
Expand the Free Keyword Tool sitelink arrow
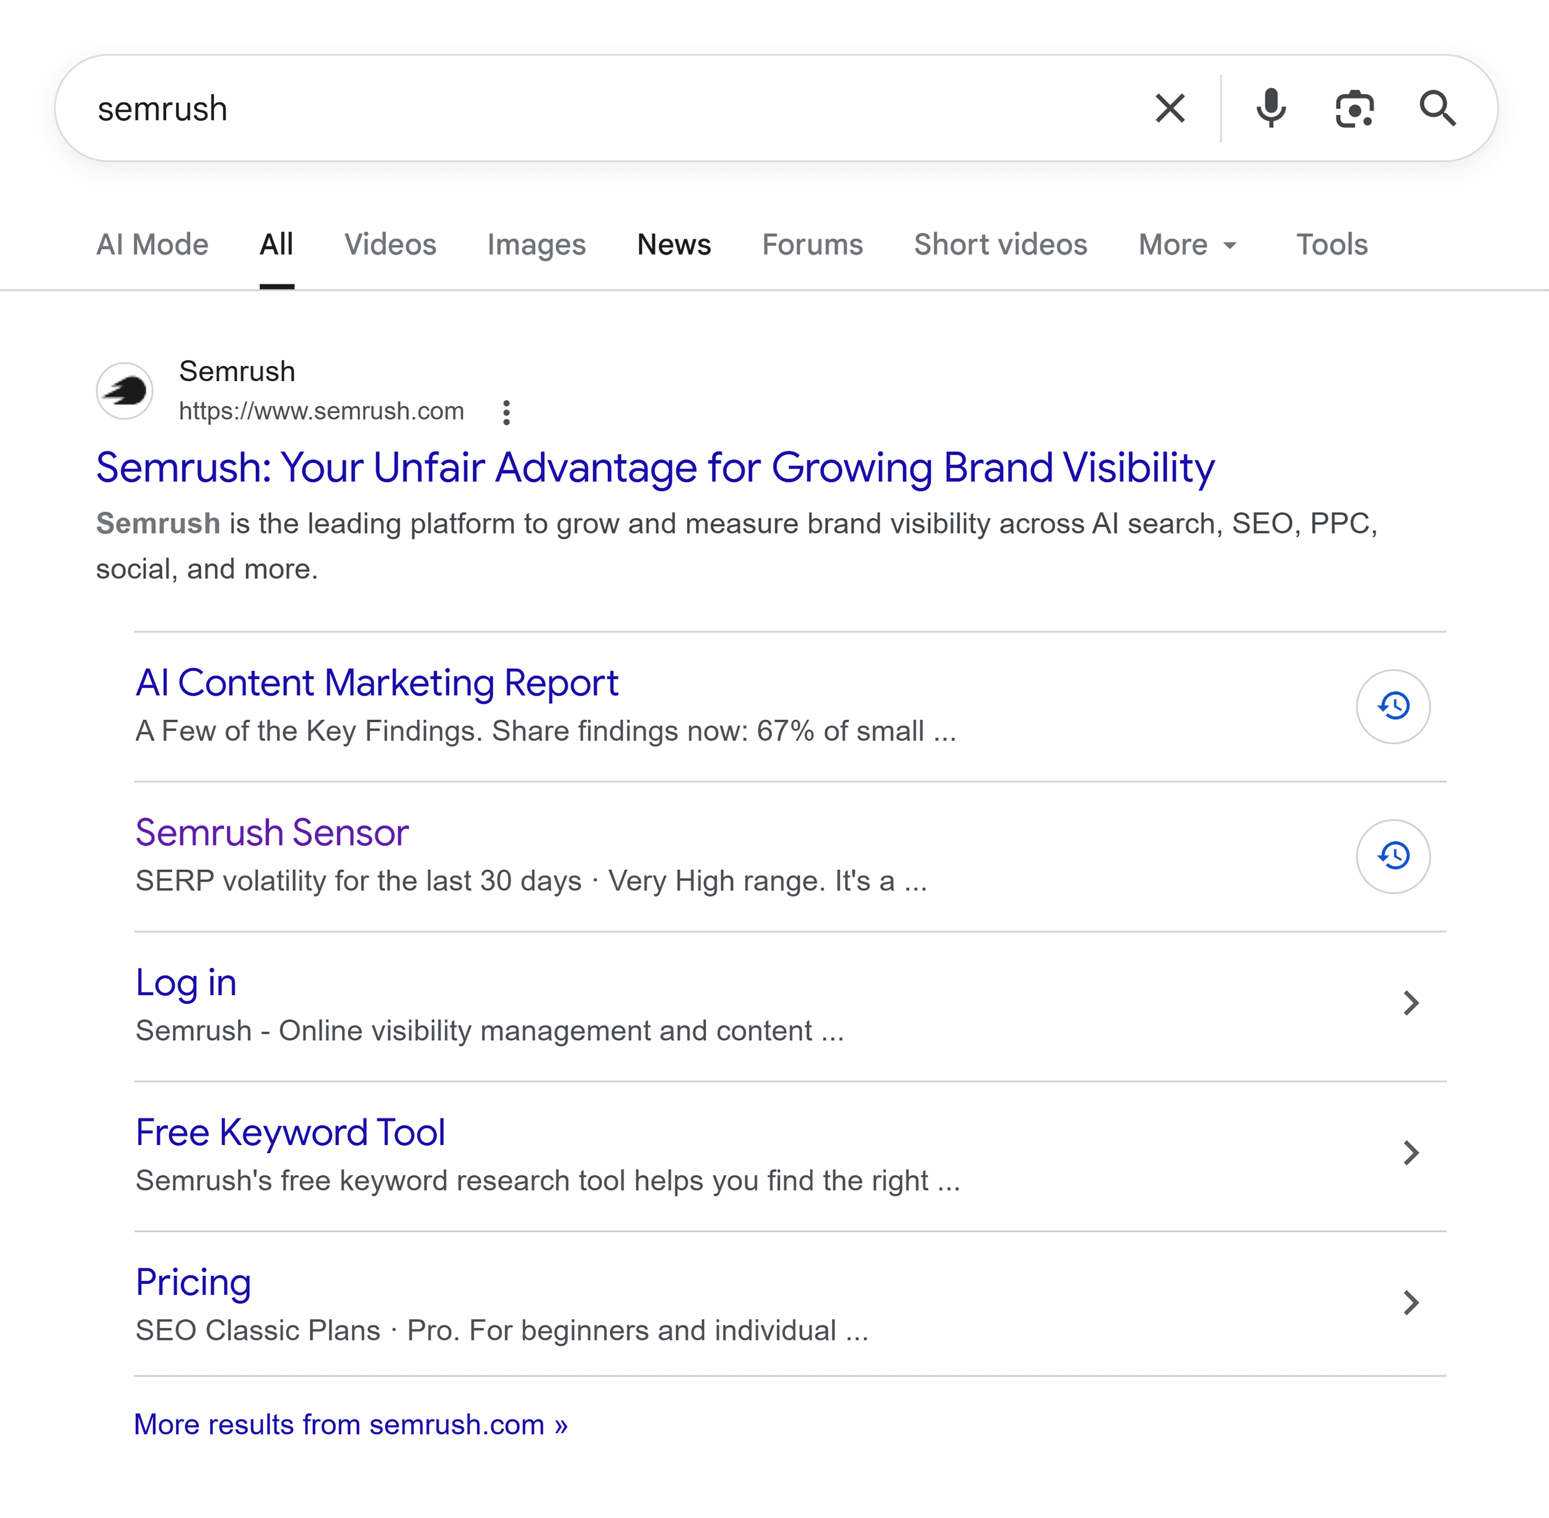[1411, 1154]
